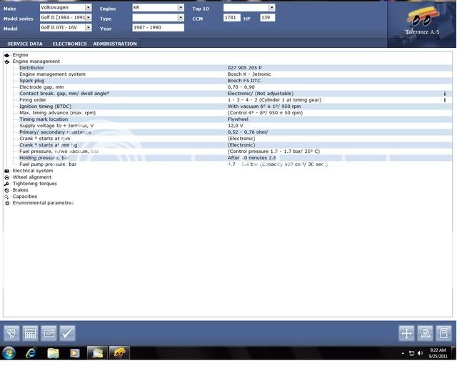Click the volume speaker tray icon
The width and height of the screenshot is (457, 366).
420,353
